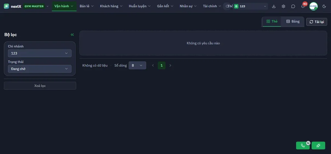
Task: Click the green phone call button
Action: [303, 145]
